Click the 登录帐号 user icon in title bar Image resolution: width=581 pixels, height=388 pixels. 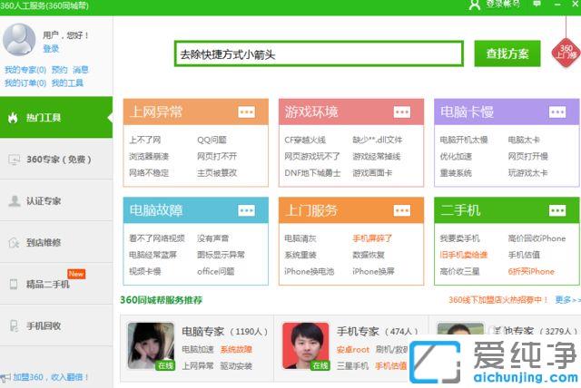474,5
